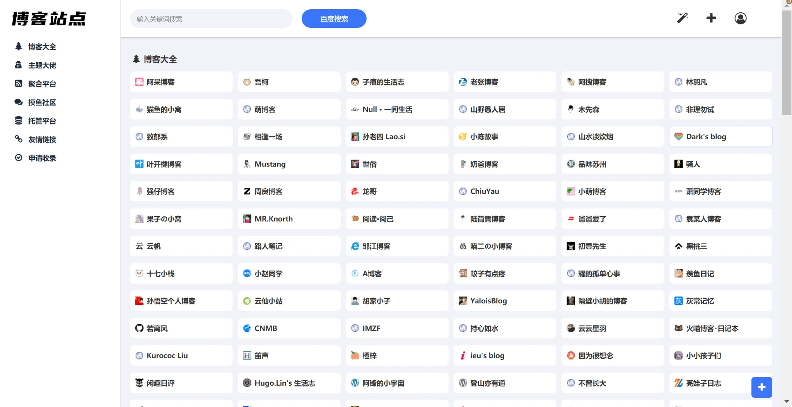Open 友情链接 in the sidebar
The image size is (792, 407).
[x=42, y=140]
